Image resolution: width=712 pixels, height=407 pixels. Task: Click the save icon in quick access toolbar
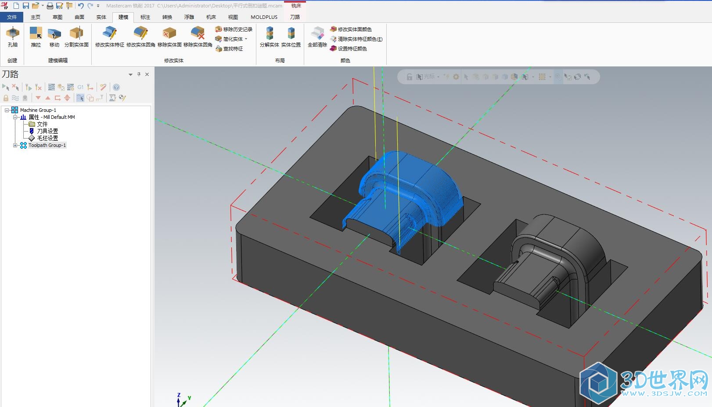point(26,6)
